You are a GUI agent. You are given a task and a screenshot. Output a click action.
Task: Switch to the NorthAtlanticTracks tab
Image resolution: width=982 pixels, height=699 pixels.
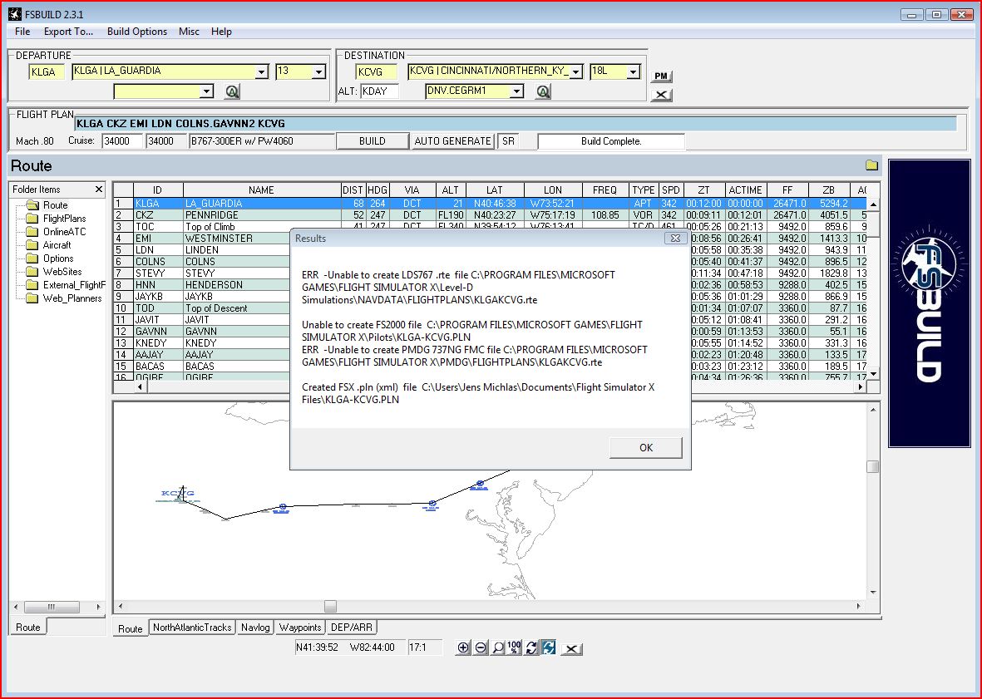coord(192,627)
